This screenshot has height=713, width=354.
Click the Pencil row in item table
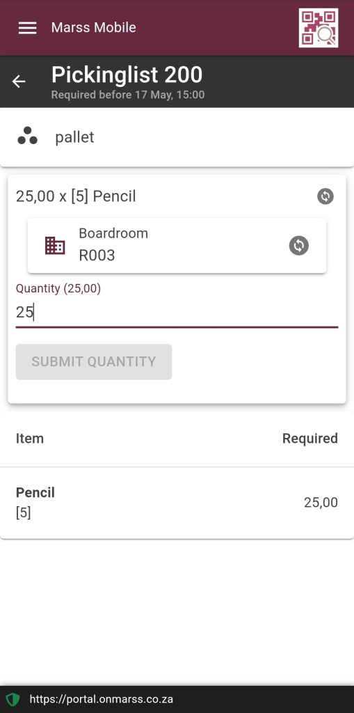click(x=177, y=503)
